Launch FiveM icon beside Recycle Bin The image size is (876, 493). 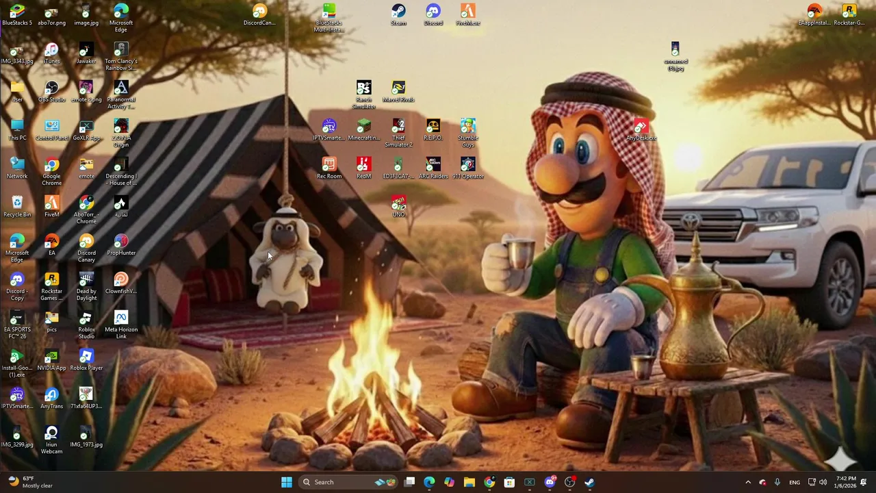tap(51, 207)
